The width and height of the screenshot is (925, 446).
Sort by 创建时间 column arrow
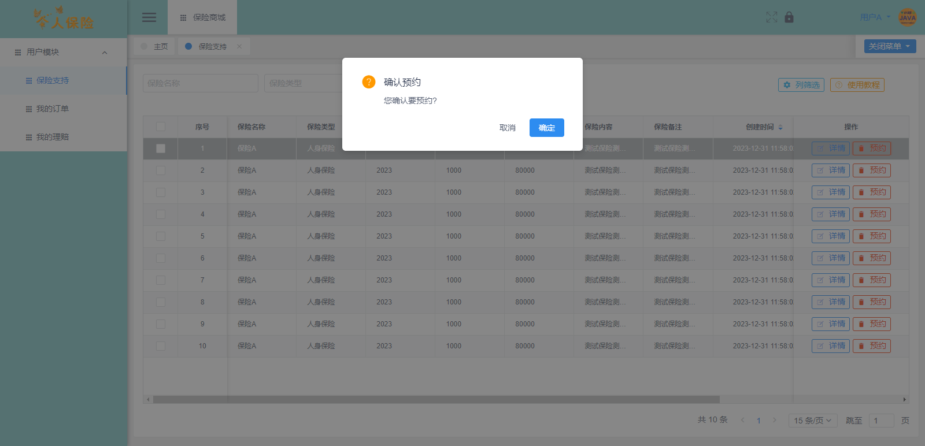(x=780, y=127)
